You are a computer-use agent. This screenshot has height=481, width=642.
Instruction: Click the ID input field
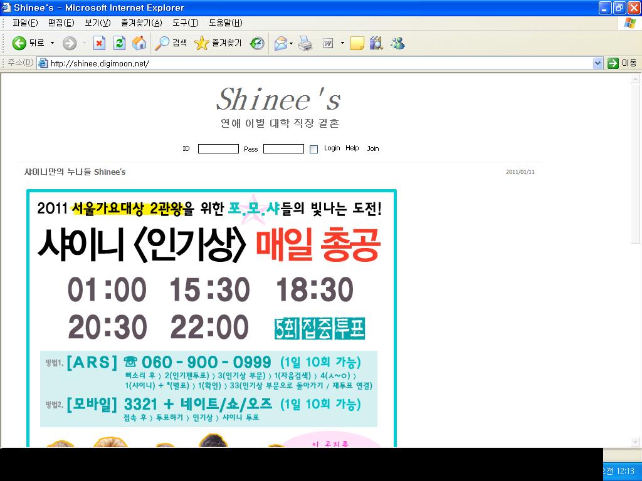pyautogui.click(x=218, y=149)
